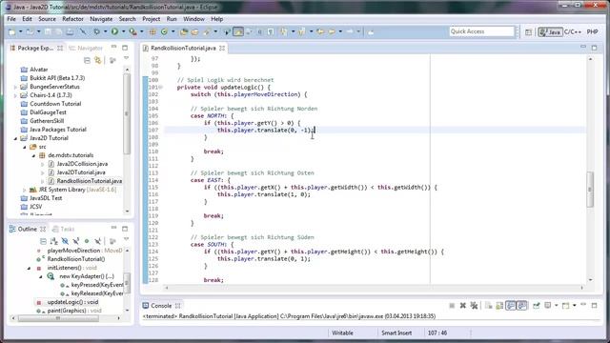Click the Open Perspective icon
This screenshot has width=610, height=343.
pyautogui.click(x=528, y=32)
